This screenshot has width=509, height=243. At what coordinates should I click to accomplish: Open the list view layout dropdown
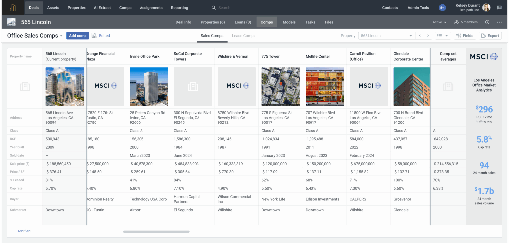pyautogui.click(x=443, y=36)
